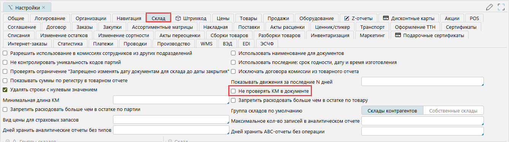This screenshot has height=142, width=509.
Task: Close the Настройки tab
Action: pos(43,7)
